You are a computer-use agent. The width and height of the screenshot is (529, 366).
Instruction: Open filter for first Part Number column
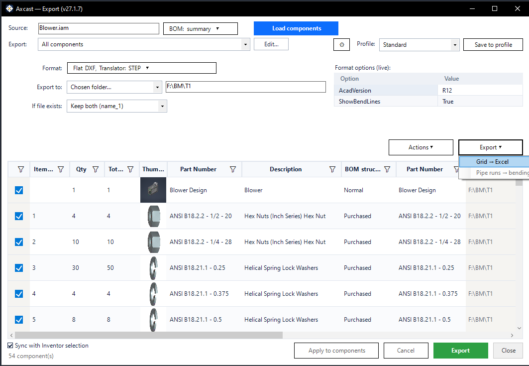click(x=233, y=169)
